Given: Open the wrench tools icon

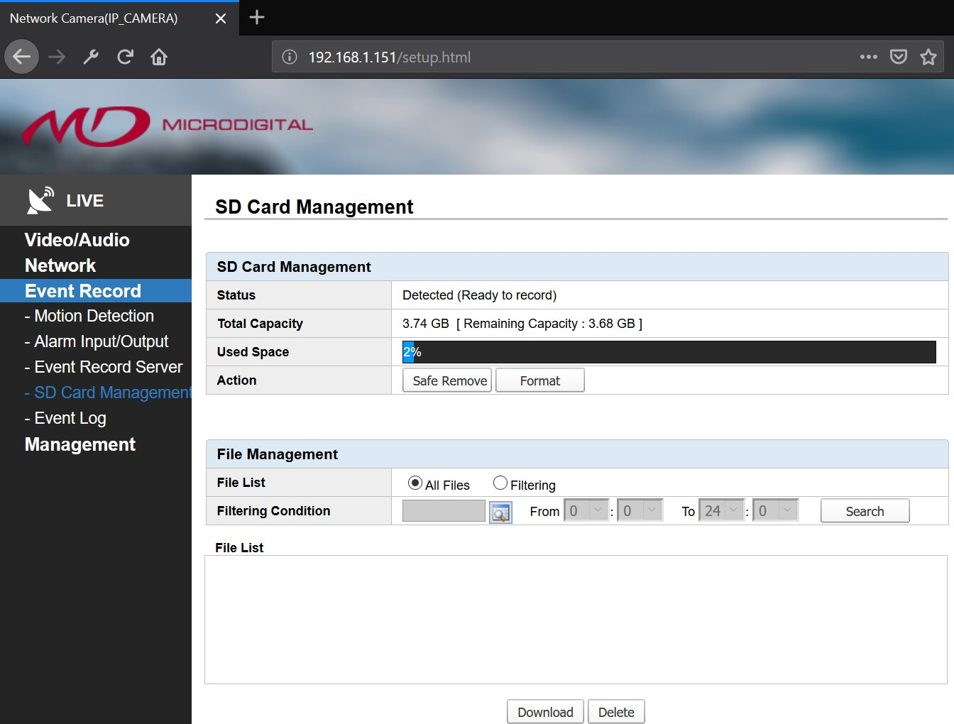Looking at the screenshot, I should point(91,57).
